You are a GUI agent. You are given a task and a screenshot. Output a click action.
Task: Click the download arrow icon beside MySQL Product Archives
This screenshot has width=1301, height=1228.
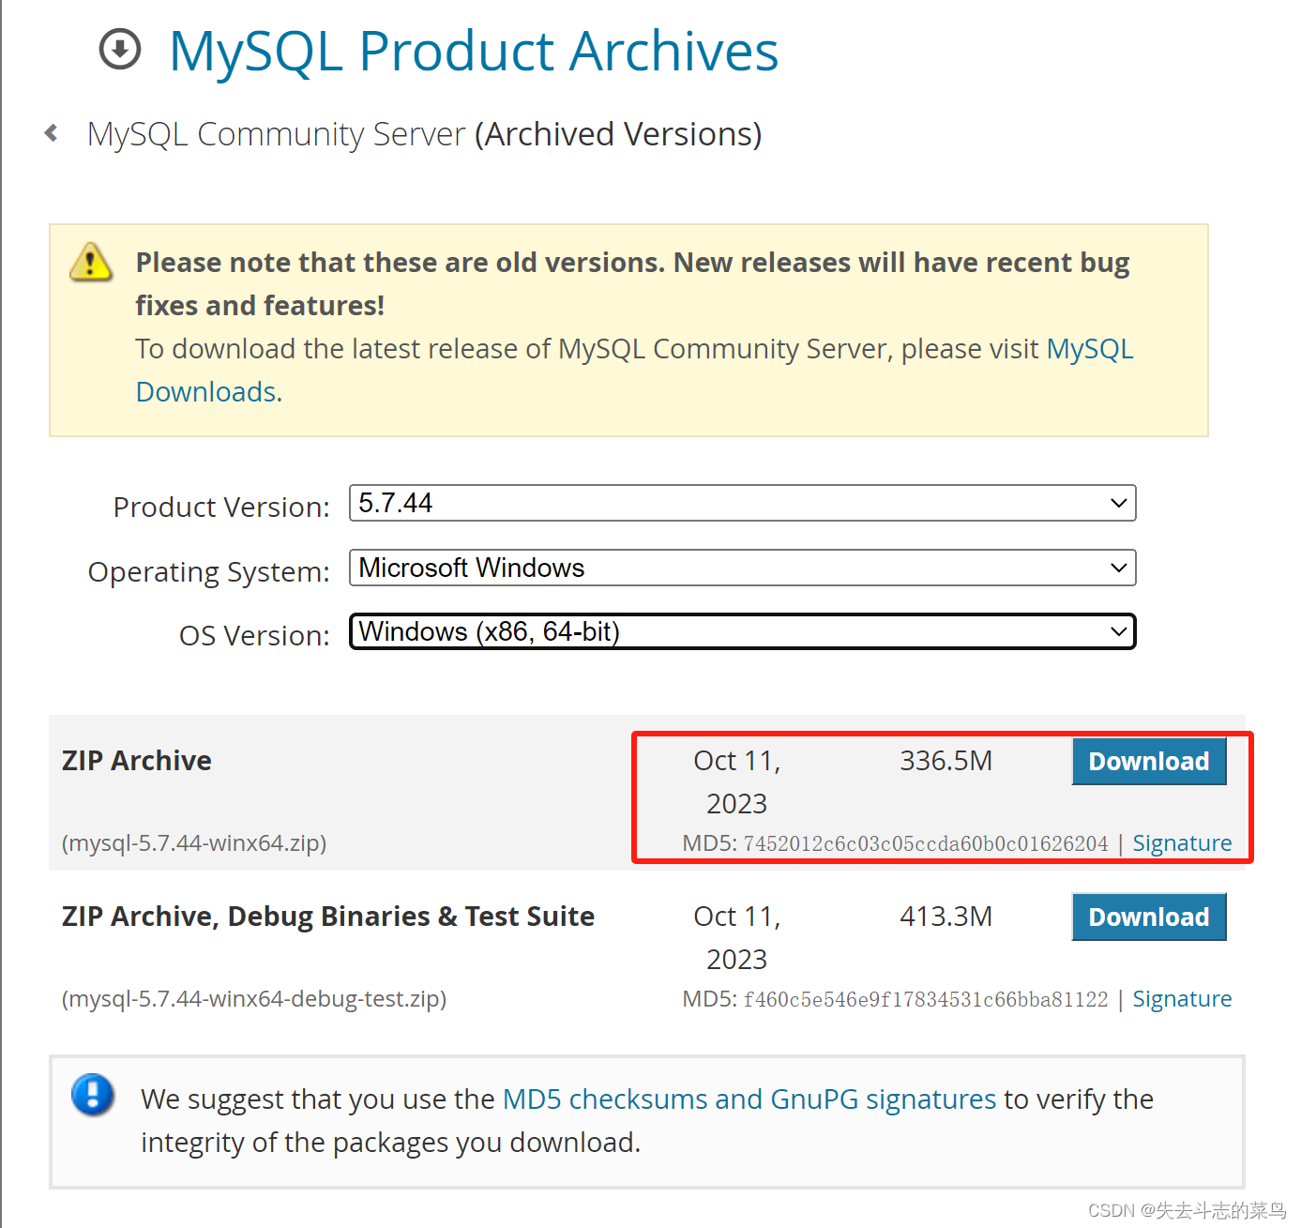pyautogui.click(x=119, y=50)
